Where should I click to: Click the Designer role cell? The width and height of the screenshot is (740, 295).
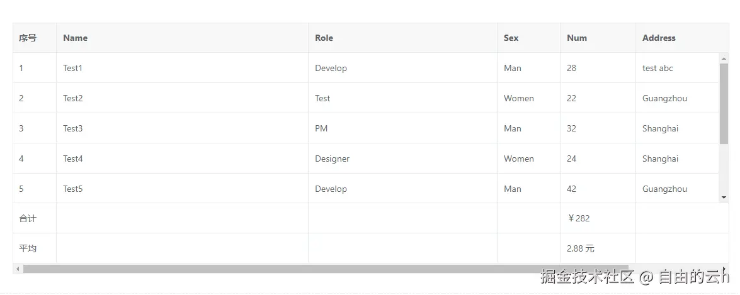(x=333, y=159)
